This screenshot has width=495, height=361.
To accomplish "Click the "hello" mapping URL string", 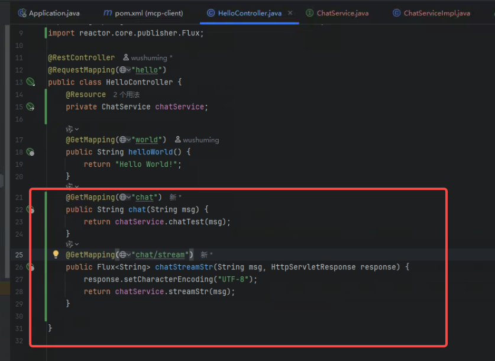I will 147,70.
